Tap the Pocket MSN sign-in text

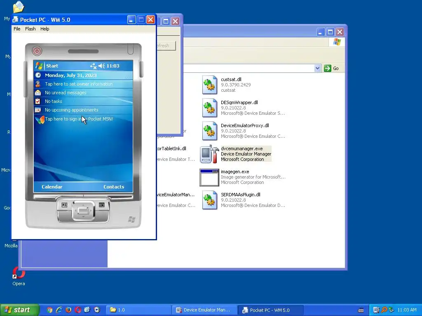(x=79, y=119)
